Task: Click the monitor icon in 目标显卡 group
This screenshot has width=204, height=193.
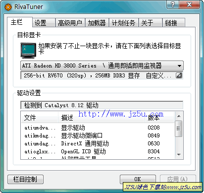Action: click(28, 51)
